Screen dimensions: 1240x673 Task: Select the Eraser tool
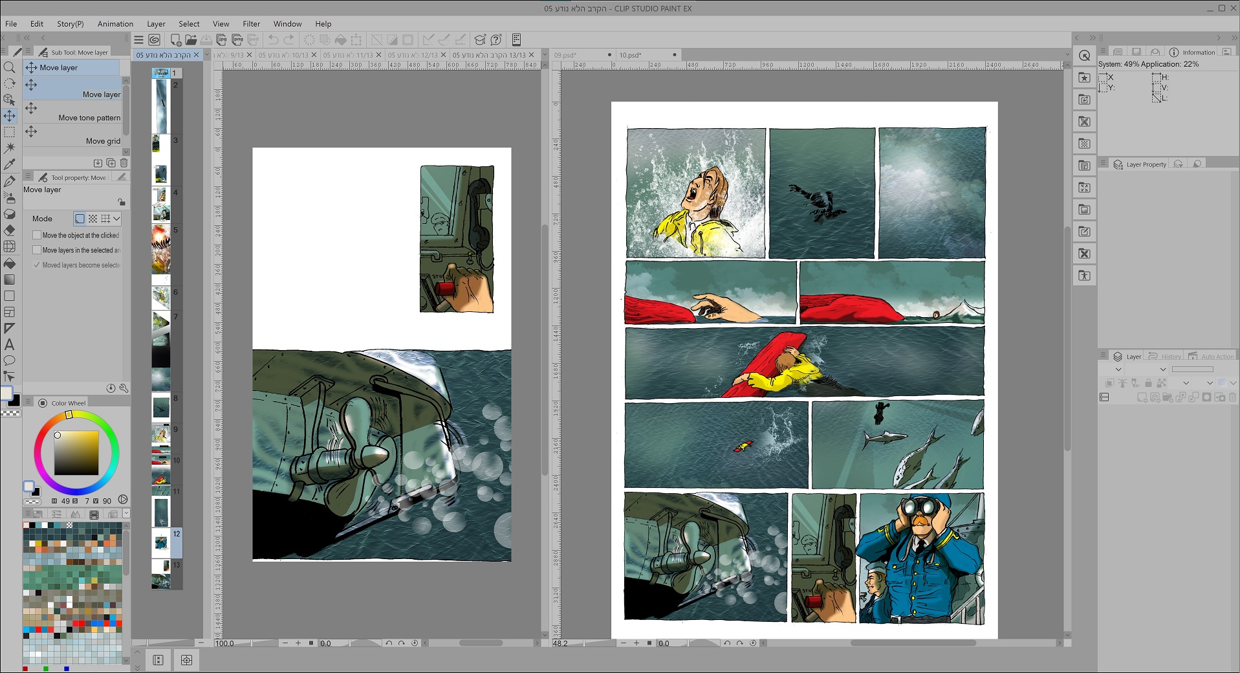[9, 230]
